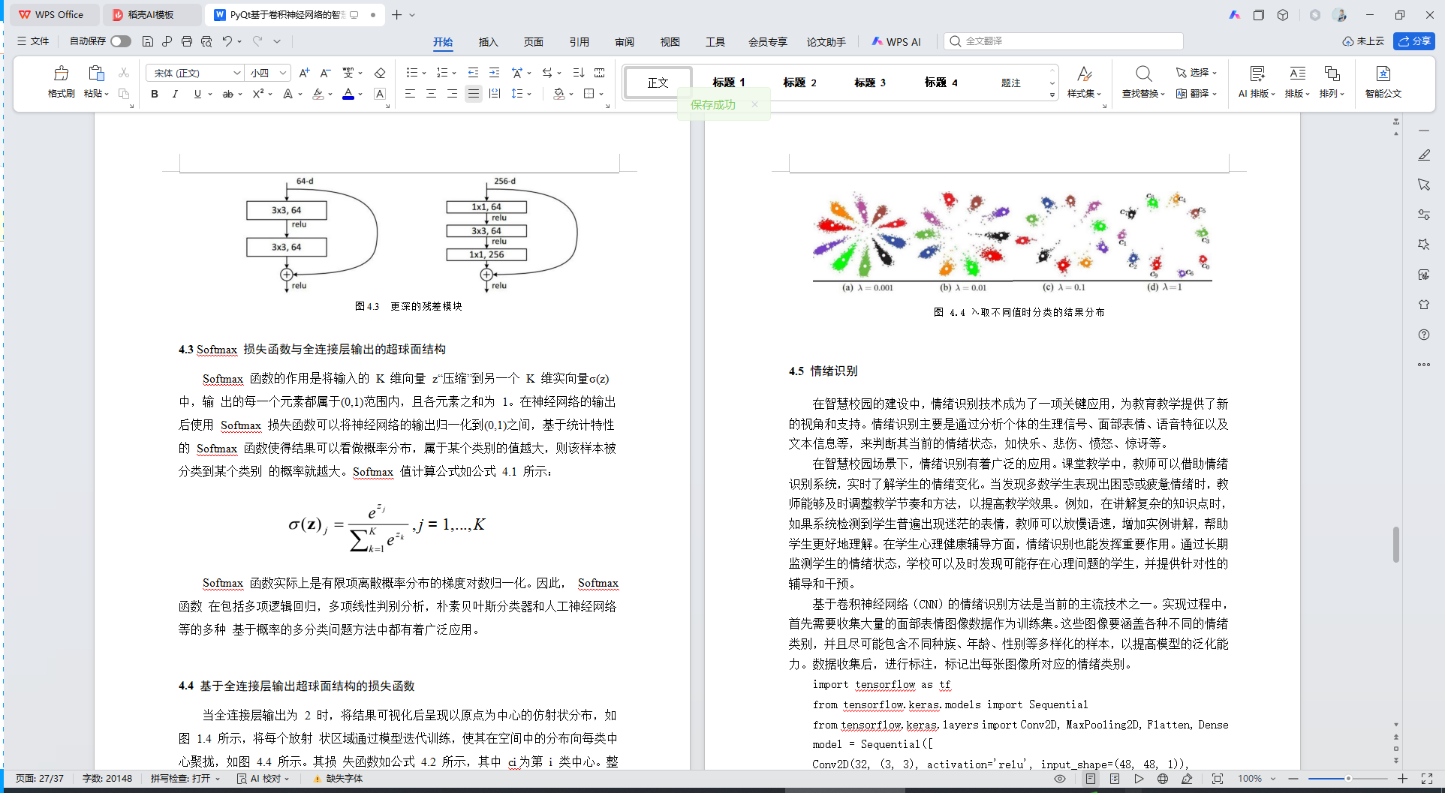Toggle strikethrough formatting
Screen dimensions: 1445x793
(227, 94)
